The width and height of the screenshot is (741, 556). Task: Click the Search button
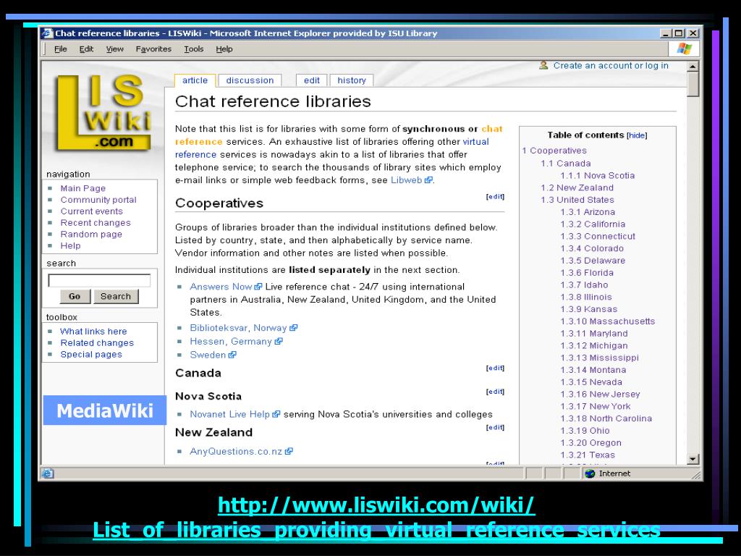116,296
